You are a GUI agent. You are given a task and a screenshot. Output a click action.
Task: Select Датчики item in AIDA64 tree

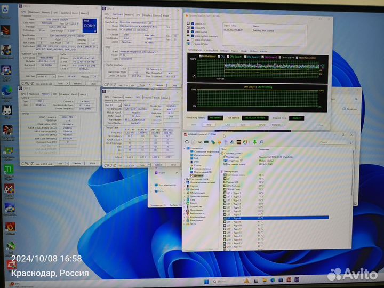(x=197, y=175)
